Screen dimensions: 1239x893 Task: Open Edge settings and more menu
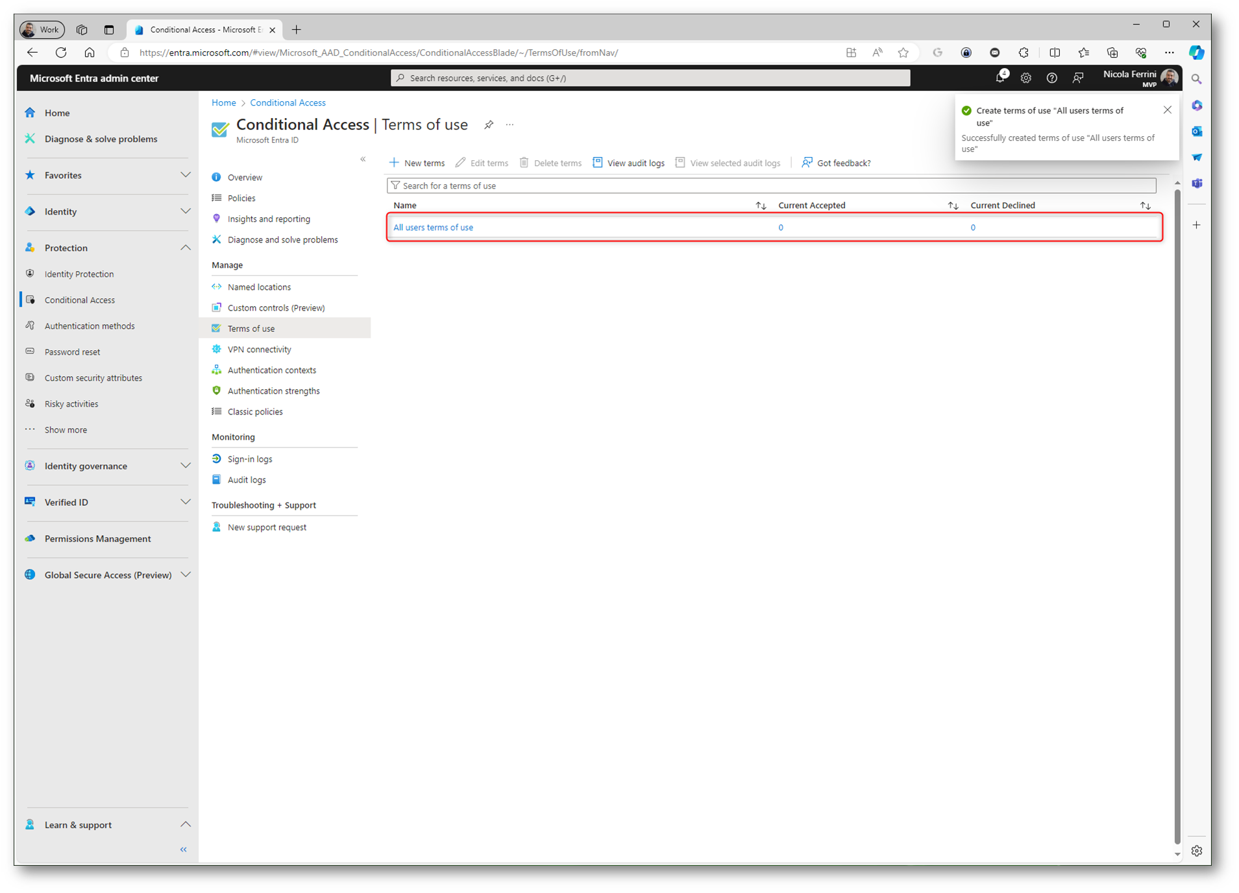[1169, 53]
